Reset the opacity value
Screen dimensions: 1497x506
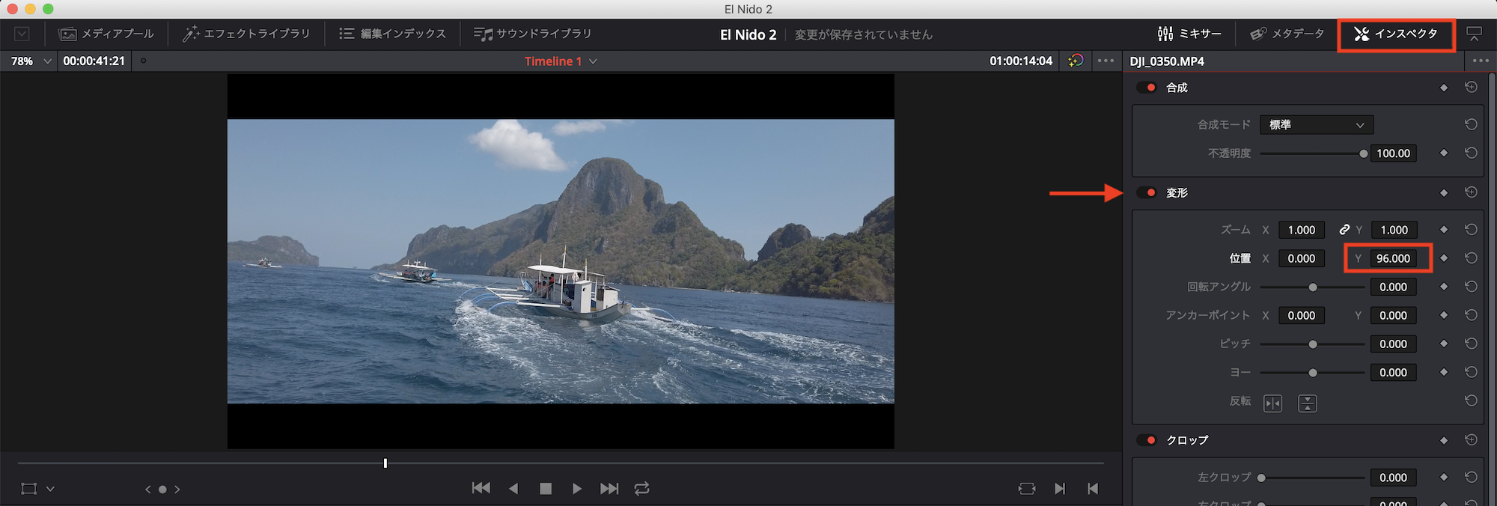pos(1471,153)
